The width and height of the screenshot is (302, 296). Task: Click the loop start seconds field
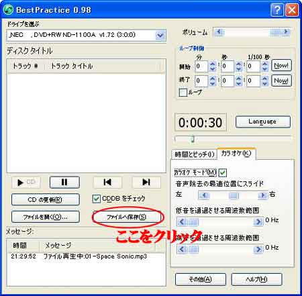pyautogui.click(x=228, y=66)
